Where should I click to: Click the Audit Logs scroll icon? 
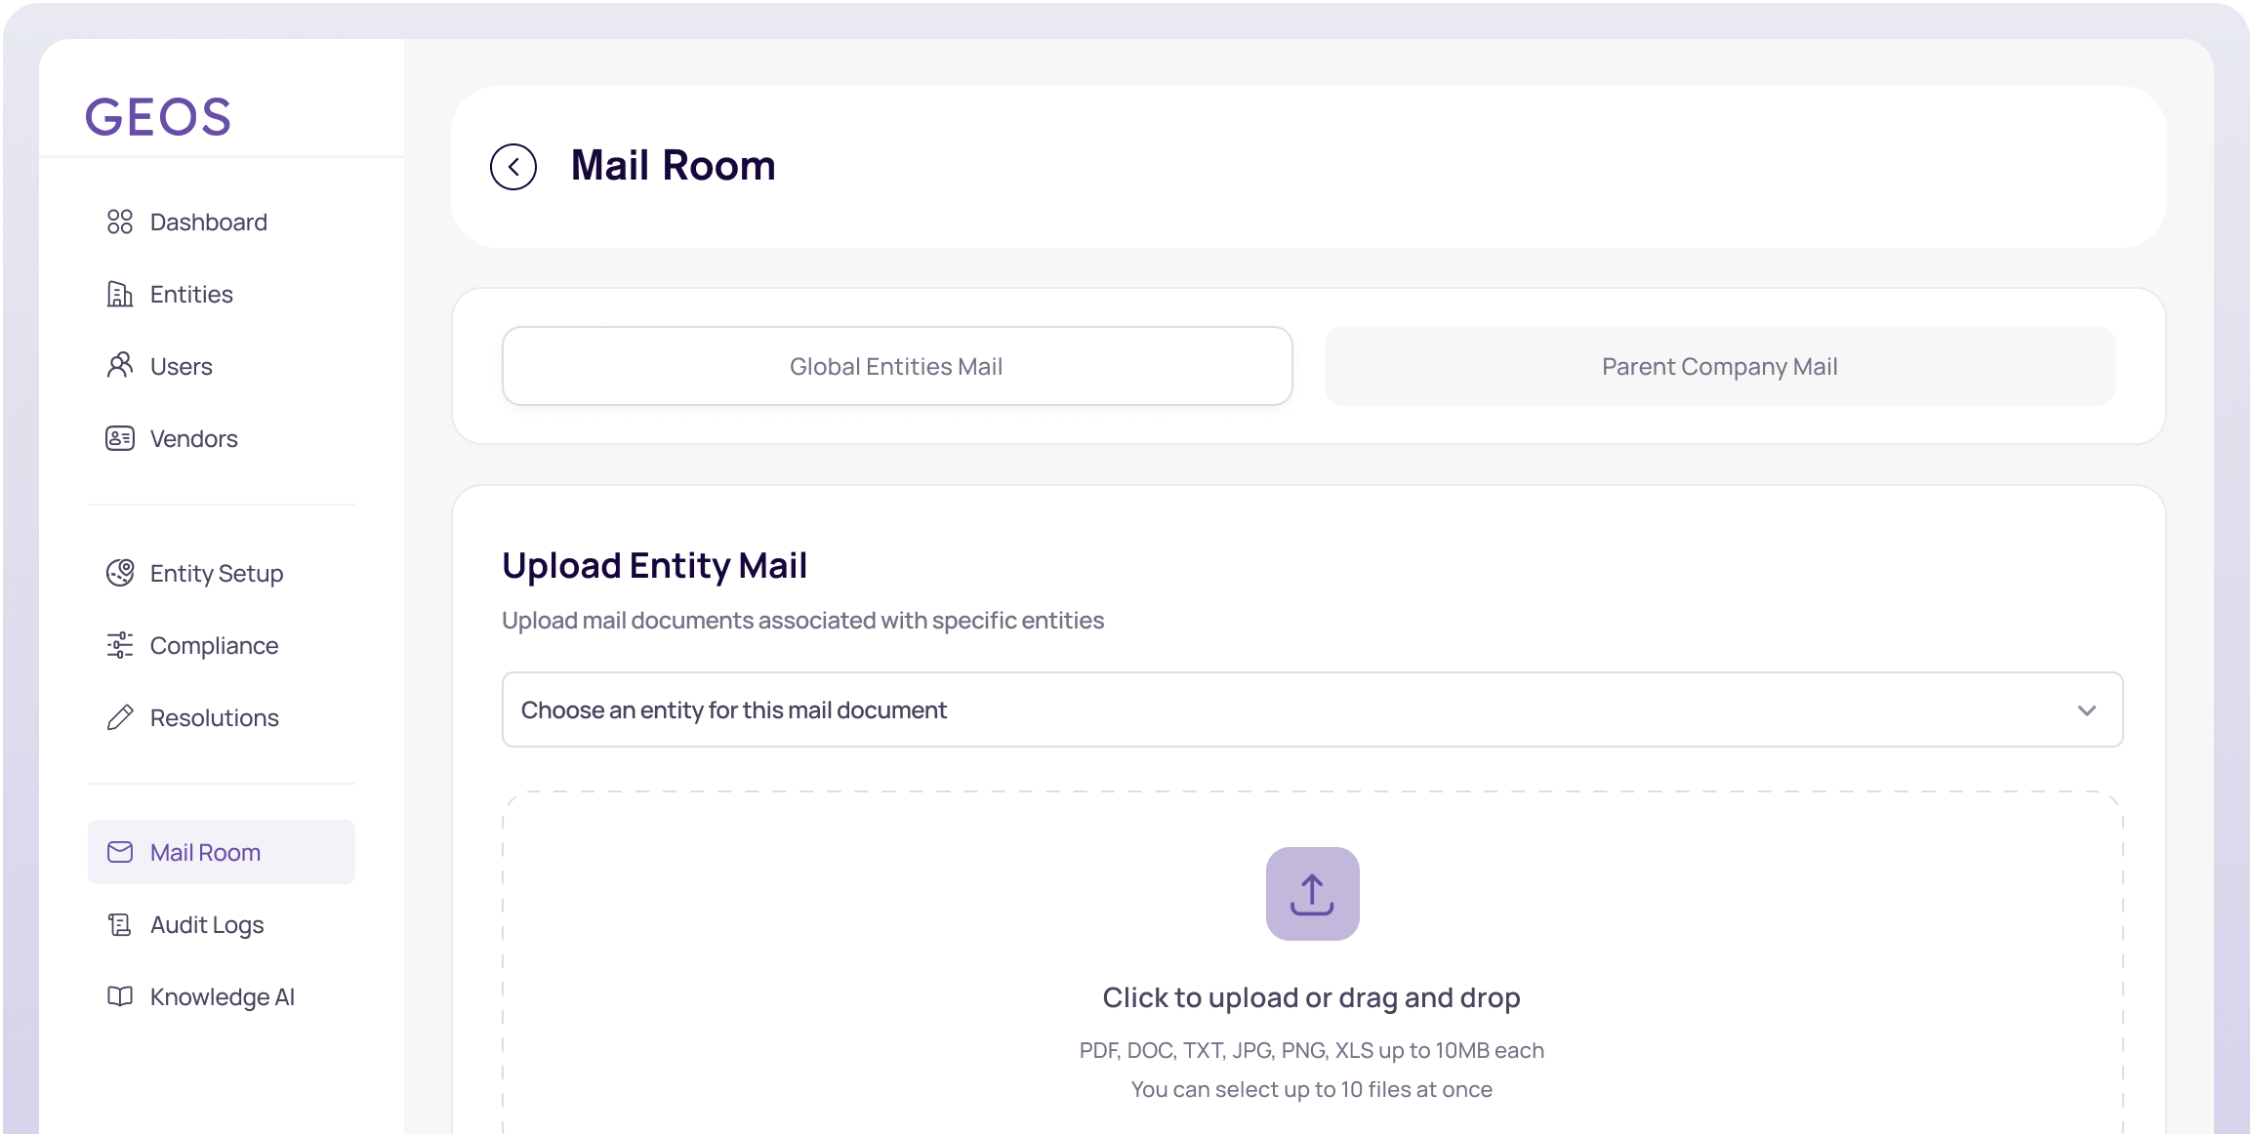[x=120, y=925]
